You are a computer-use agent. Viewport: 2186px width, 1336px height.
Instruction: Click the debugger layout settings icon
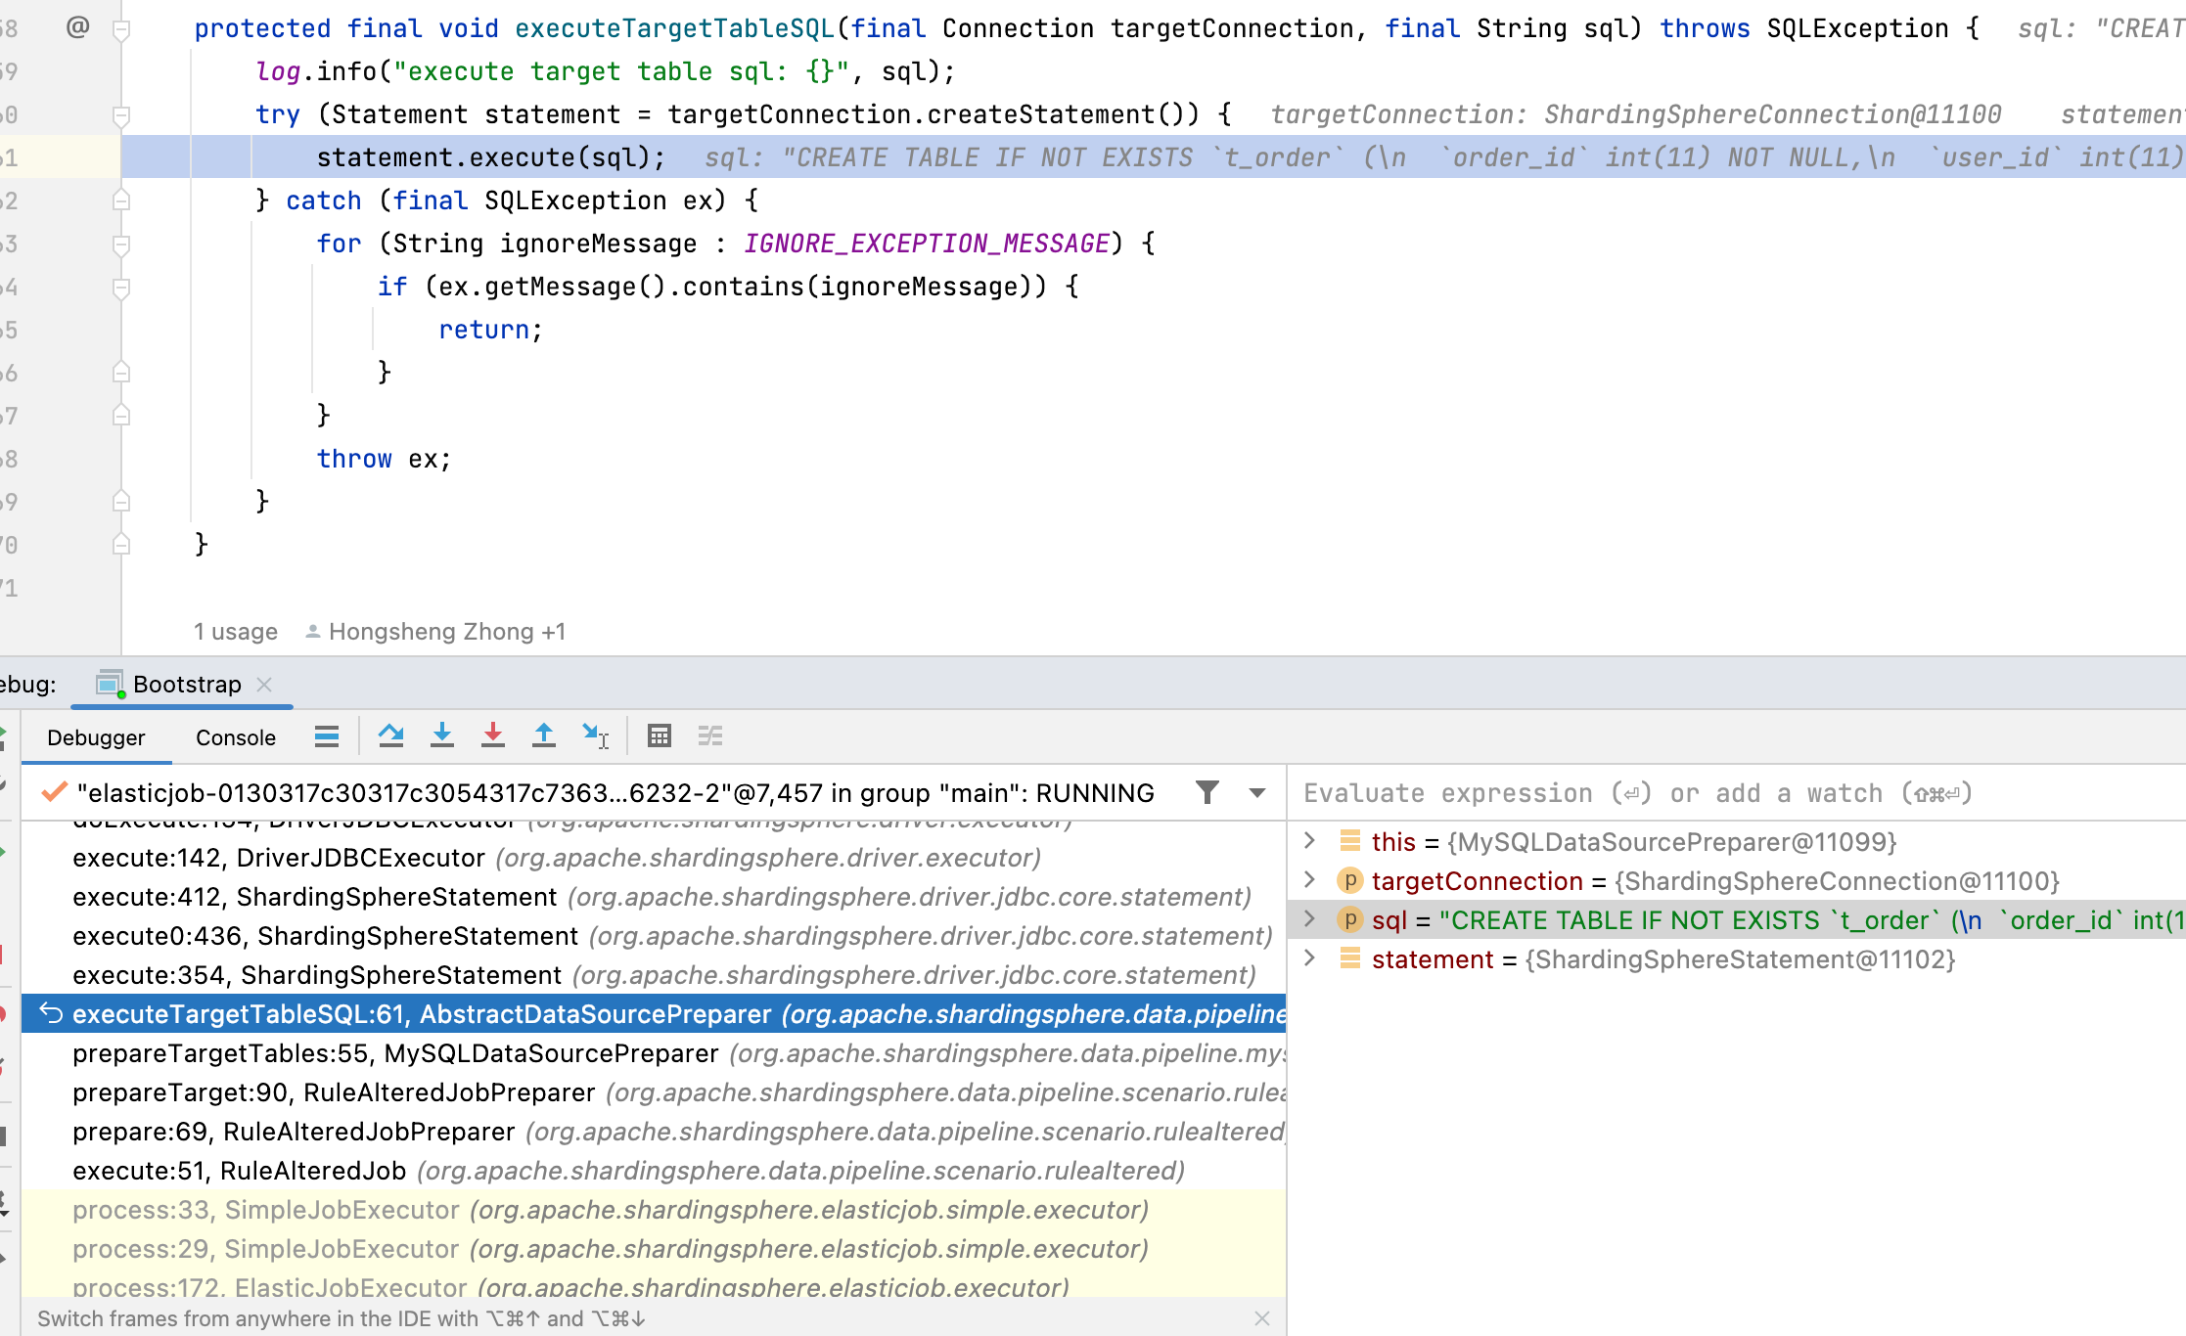tap(328, 735)
